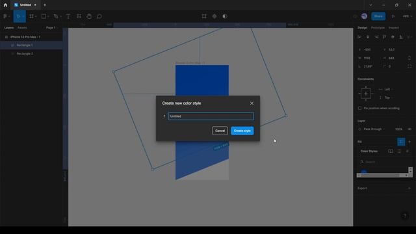Click the Create style button

[x=242, y=131]
